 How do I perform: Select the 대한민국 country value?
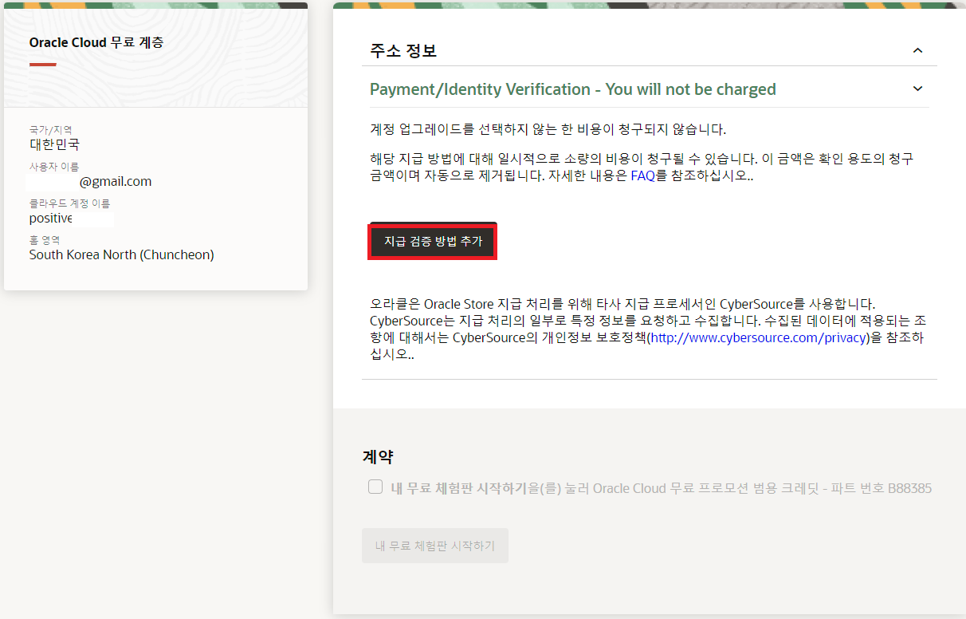pyautogui.click(x=54, y=144)
